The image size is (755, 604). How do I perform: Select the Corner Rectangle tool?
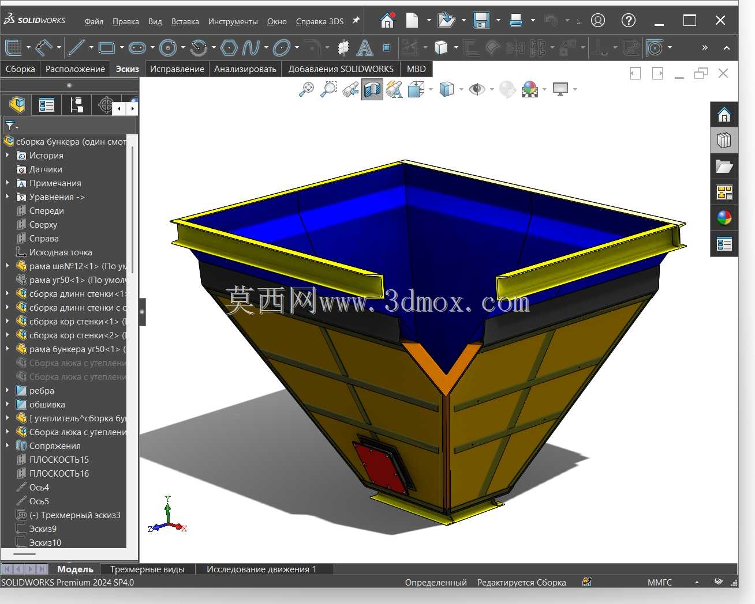[107, 47]
